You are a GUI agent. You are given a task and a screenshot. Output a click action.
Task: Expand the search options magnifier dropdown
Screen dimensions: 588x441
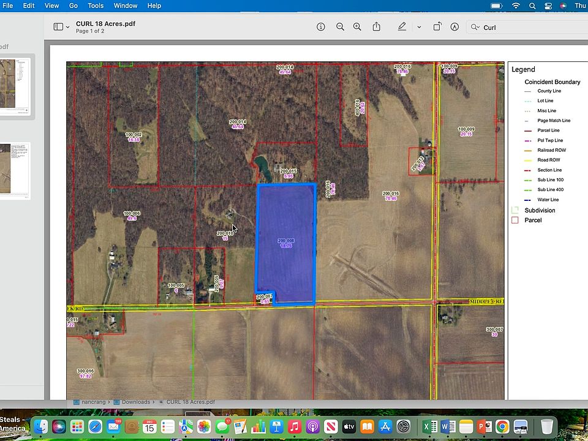coord(475,28)
